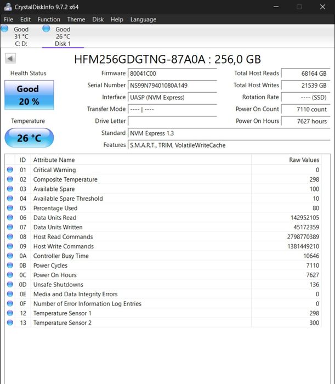Open the Help menu
This screenshot has height=384, width=335.
117,19
